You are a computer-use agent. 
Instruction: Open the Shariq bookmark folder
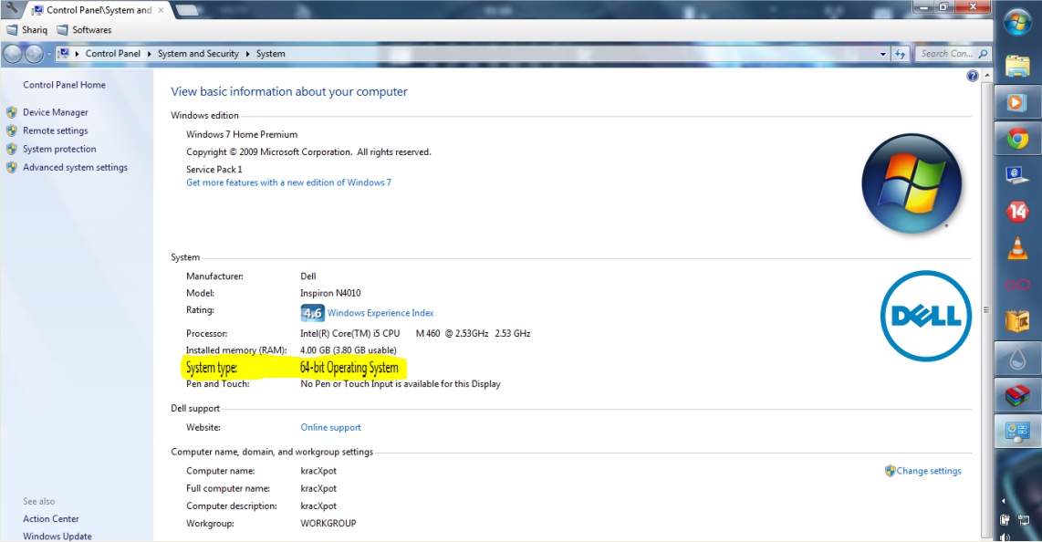[x=27, y=30]
